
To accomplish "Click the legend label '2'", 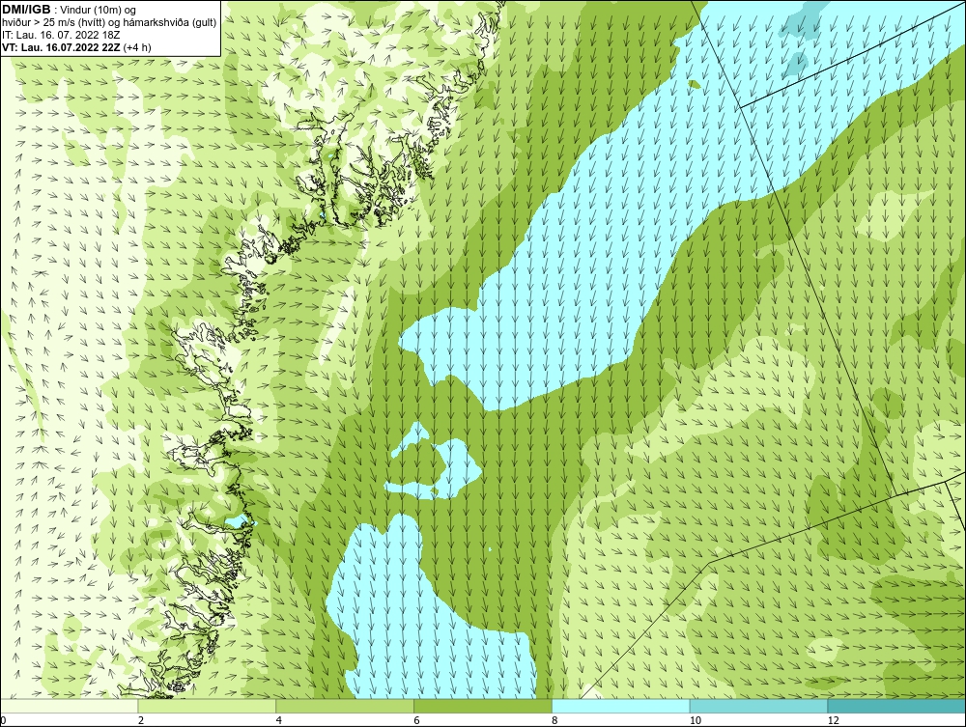I will pyautogui.click(x=141, y=720).
